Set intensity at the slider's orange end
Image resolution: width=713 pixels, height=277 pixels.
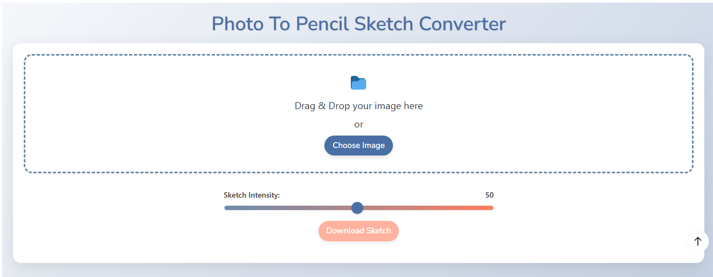pos(491,208)
